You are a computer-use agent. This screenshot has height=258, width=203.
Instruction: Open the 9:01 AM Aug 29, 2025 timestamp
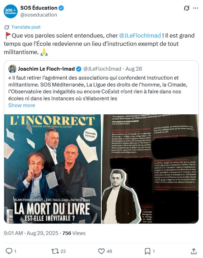(x=31, y=233)
